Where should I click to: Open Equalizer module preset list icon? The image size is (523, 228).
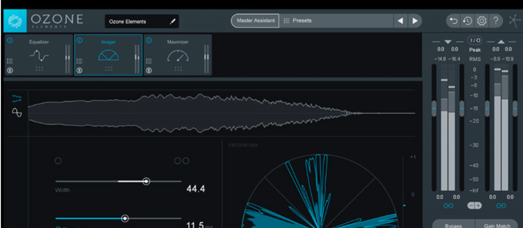[x=10, y=61]
